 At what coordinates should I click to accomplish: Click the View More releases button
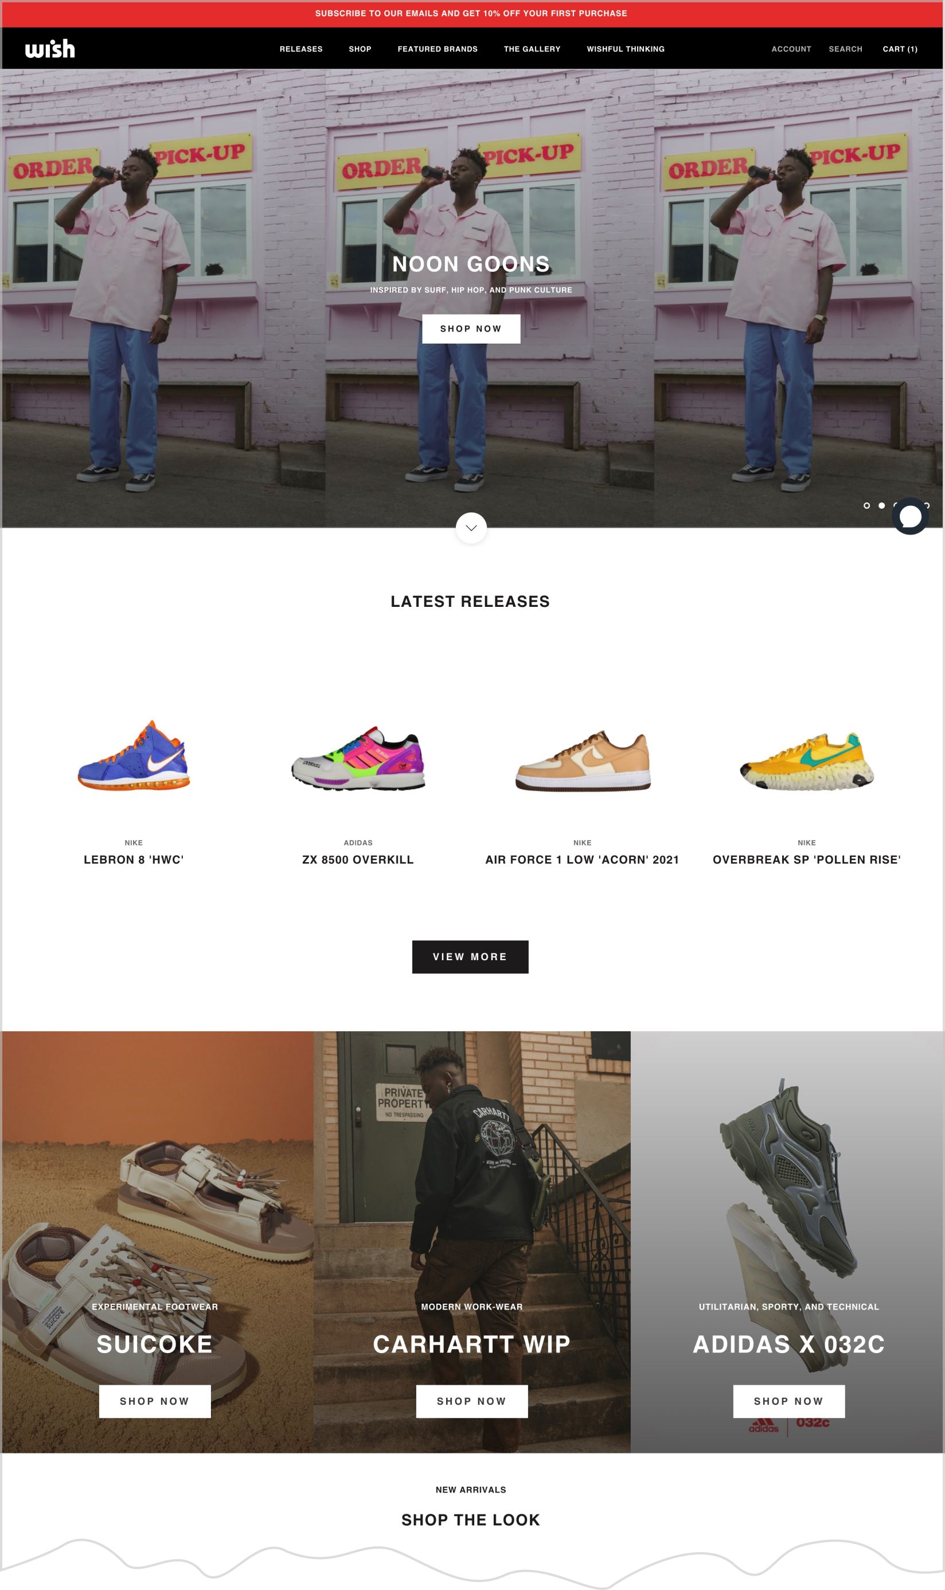pos(470,957)
